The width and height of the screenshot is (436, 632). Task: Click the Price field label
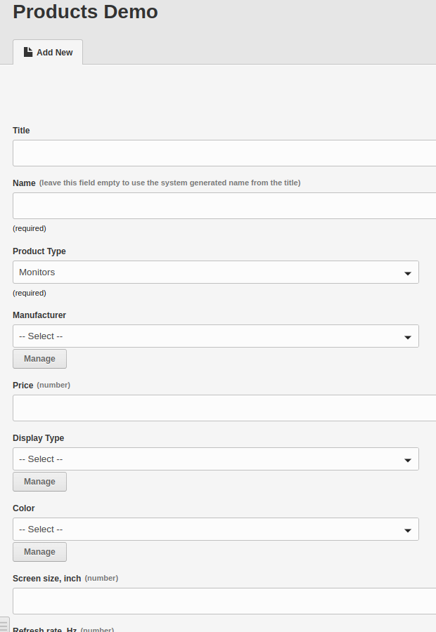[x=23, y=386]
